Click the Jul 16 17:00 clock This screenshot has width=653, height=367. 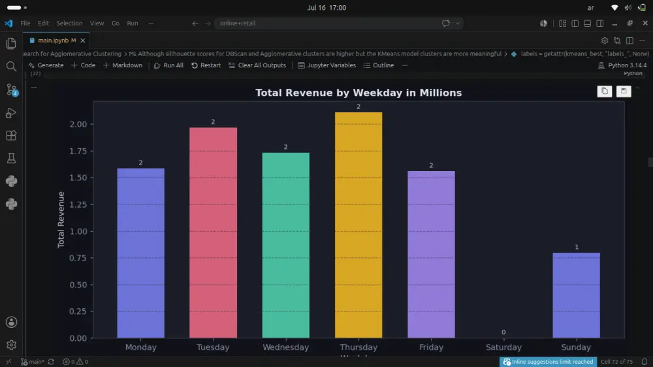326,7
